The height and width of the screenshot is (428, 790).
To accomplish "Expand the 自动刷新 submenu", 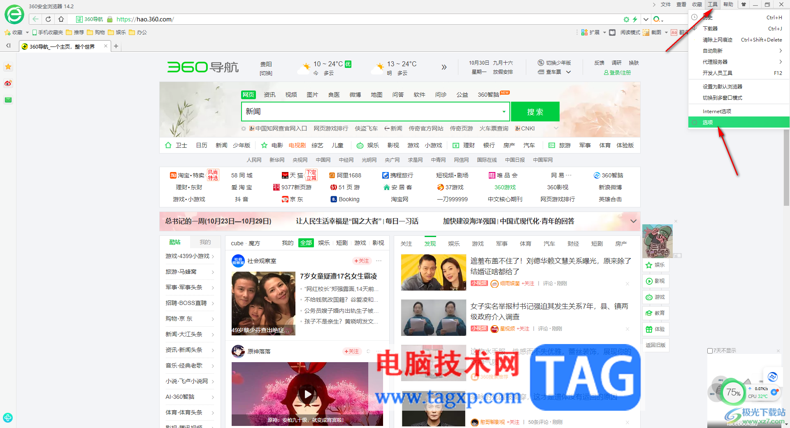I will [x=739, y=51].
